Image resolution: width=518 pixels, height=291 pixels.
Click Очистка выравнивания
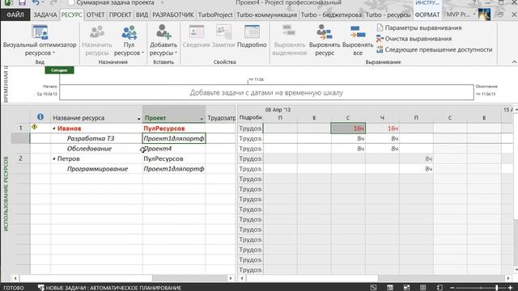[x=414, y=39]
